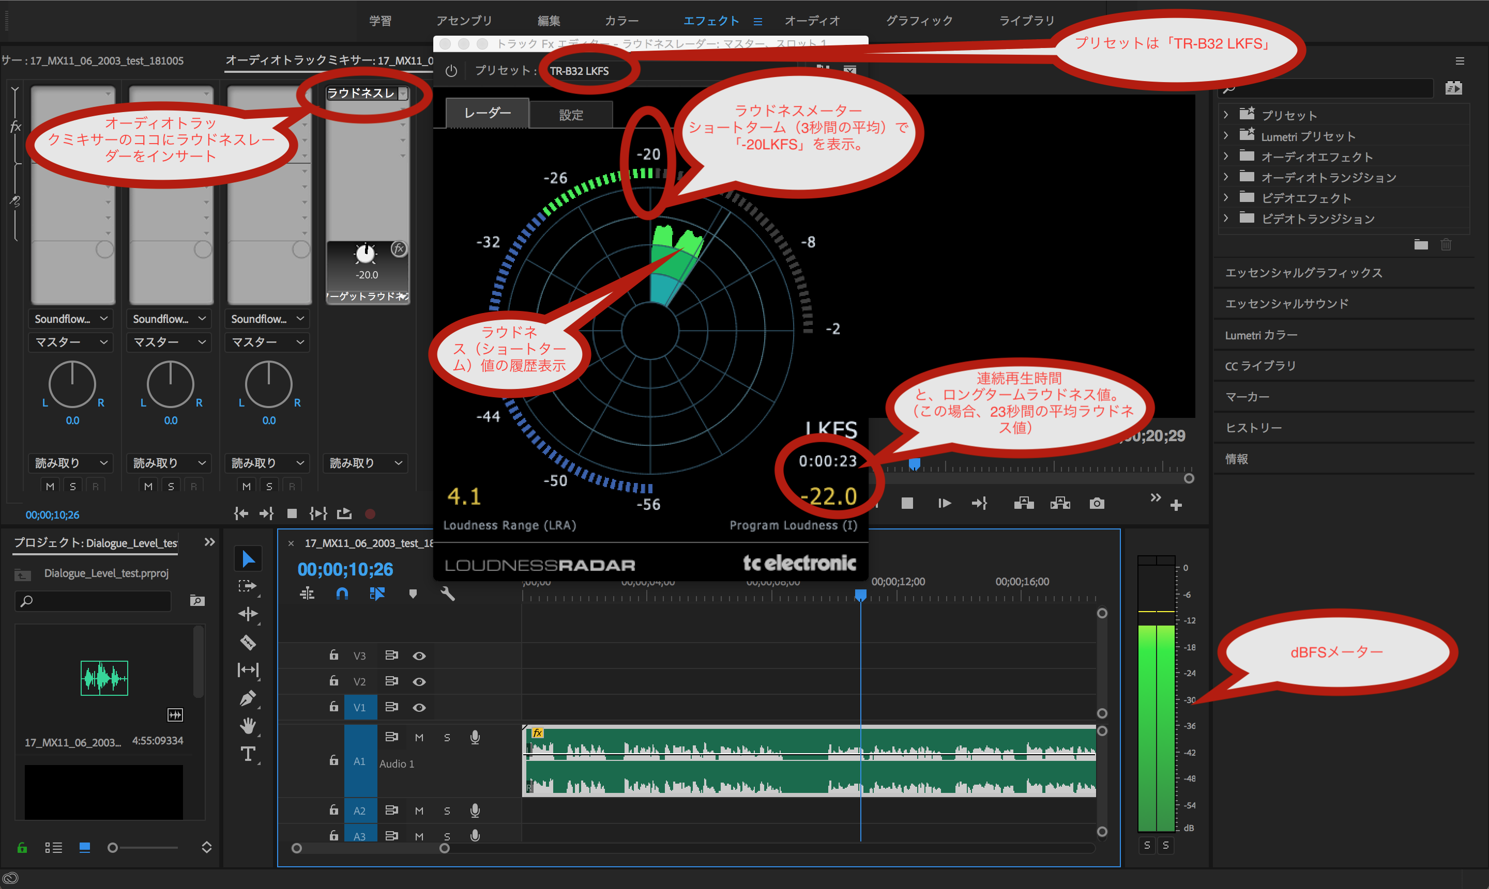This screenshot has height=889, width=1489.
Task: Select the Hand tool
Action: pyautogui.click(x=248, y=726)
